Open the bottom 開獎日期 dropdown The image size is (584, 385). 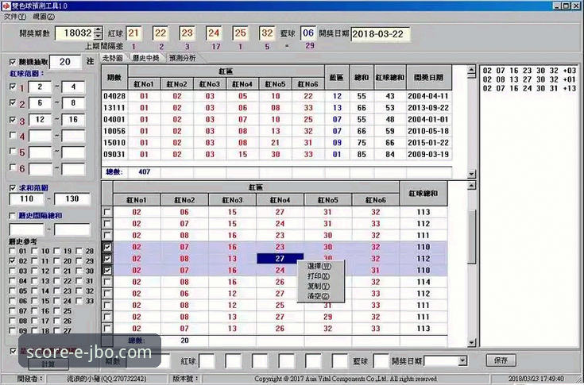click(462, 360)
